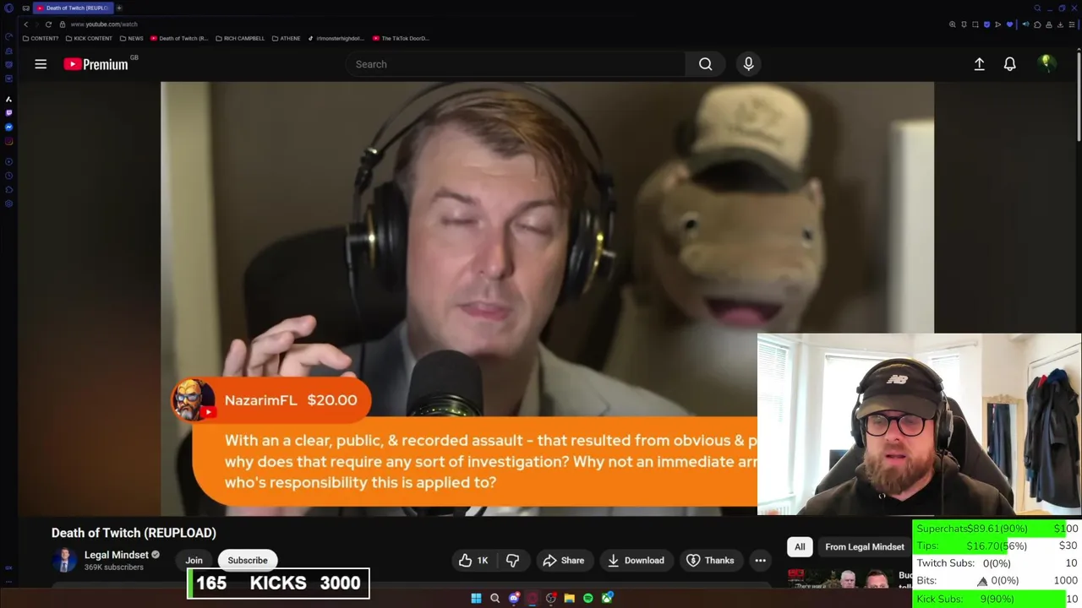Open the notifications bell

[x=1009, y=64]
